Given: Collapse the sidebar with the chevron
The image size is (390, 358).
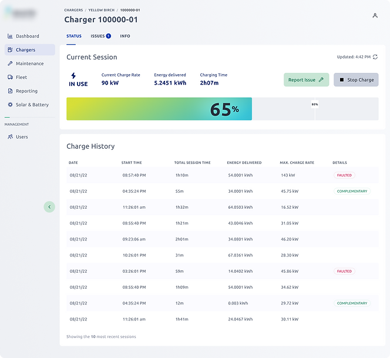Looking at the screenshot, I should pyautogui.click(x=49, y=207).
